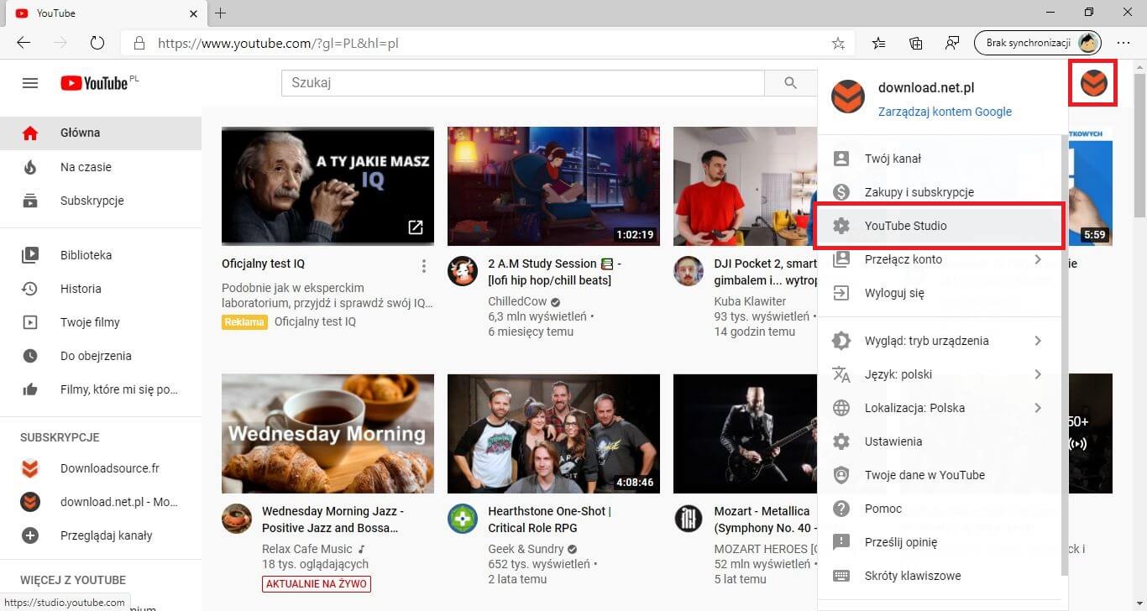Click the Szukaj search field

[522, 83]
